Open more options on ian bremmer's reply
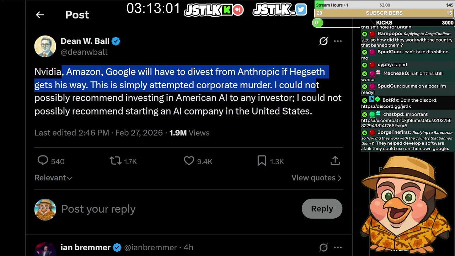Viewport: 455px width, 256px height. click(338, 247)
